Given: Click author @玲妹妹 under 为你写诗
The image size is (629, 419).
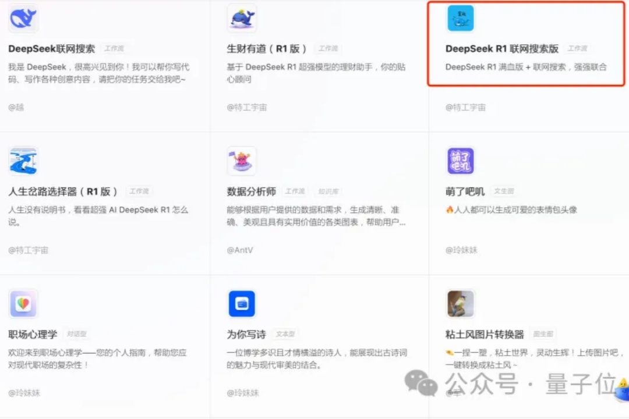Looking at the screenshot, I should pos(243,393).
